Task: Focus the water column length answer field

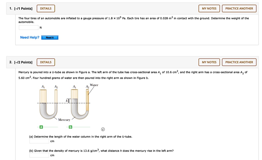Action: point(39,141)
